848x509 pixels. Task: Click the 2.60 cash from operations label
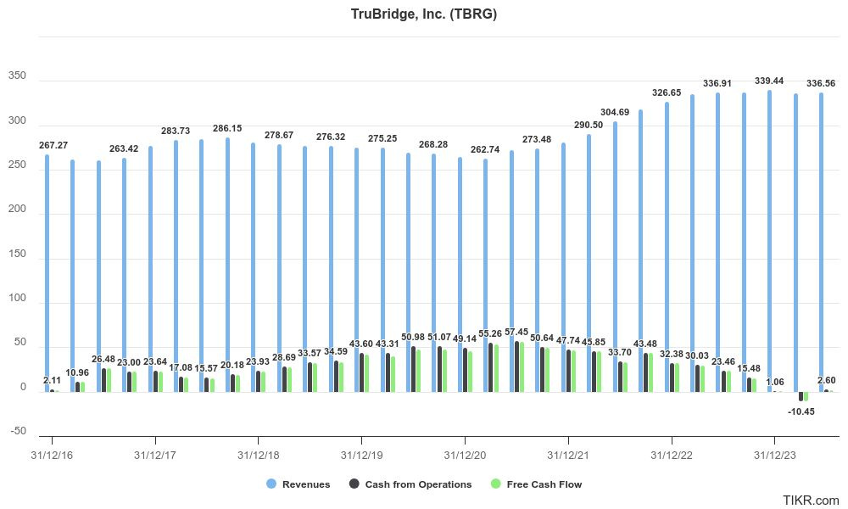coord(826,380)
